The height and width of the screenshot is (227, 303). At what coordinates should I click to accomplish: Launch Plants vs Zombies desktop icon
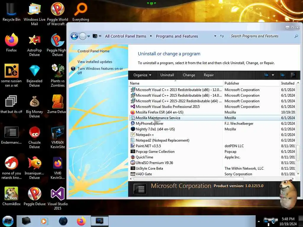click(58, 75)
